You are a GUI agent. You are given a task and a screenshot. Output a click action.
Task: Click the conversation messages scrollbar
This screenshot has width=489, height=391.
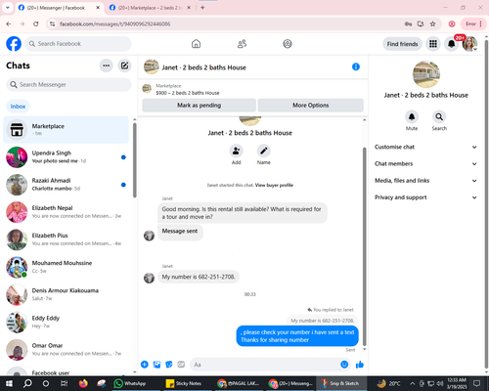[365, 246]
